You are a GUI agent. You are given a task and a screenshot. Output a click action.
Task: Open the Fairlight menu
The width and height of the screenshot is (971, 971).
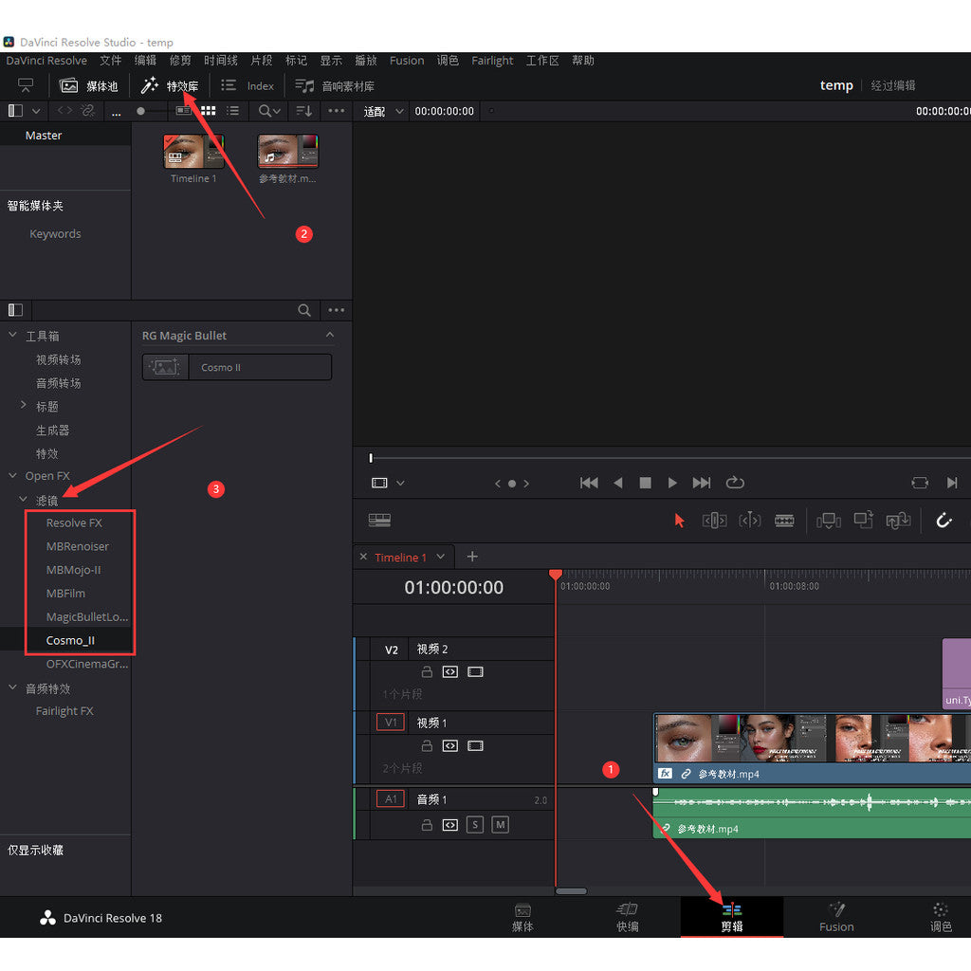point(492,60)
